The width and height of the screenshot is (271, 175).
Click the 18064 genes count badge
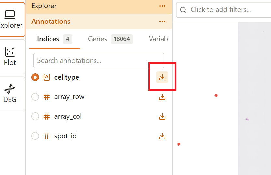click(122, 39)
